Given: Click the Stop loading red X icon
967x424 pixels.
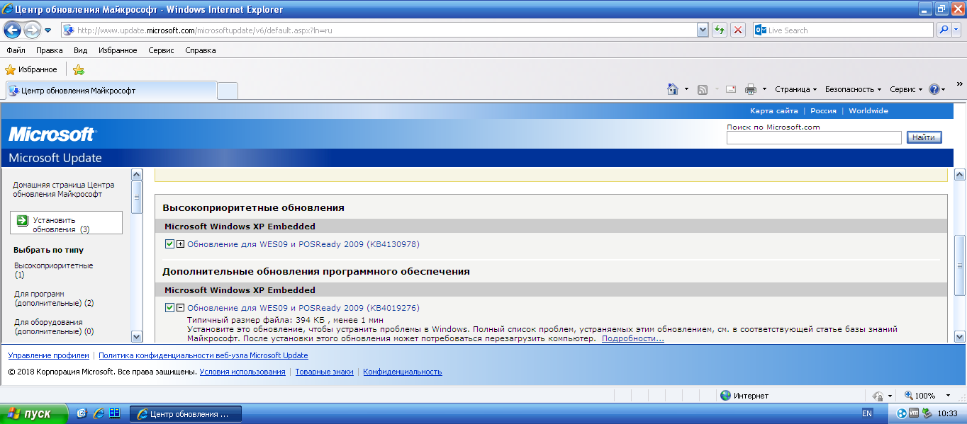Looking at the screenshot, I should coord(738,30).
